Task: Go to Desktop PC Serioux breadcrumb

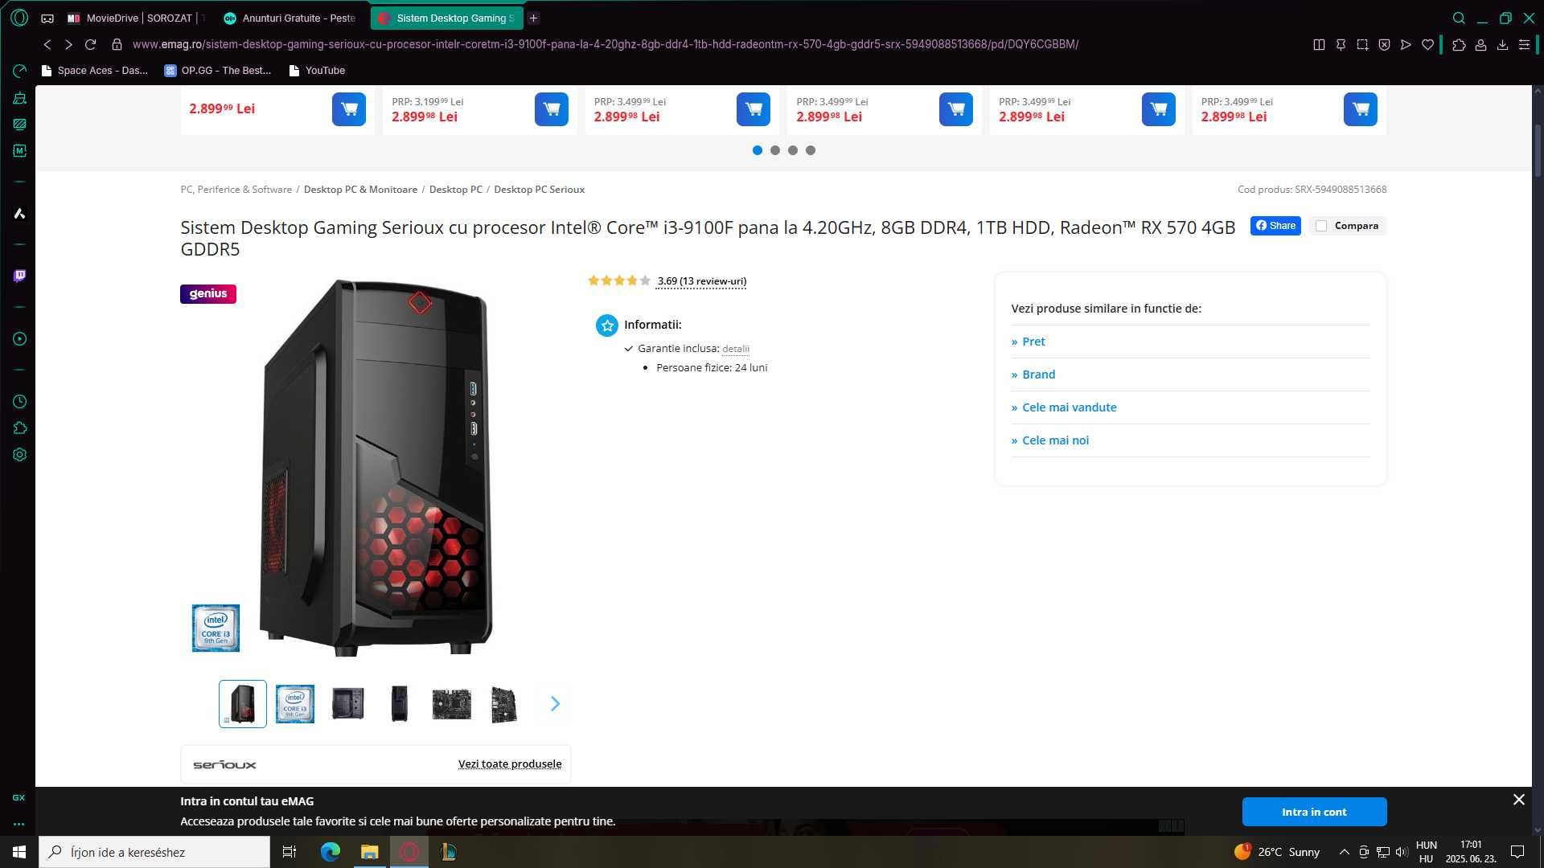Action: [x=539, y=190]
